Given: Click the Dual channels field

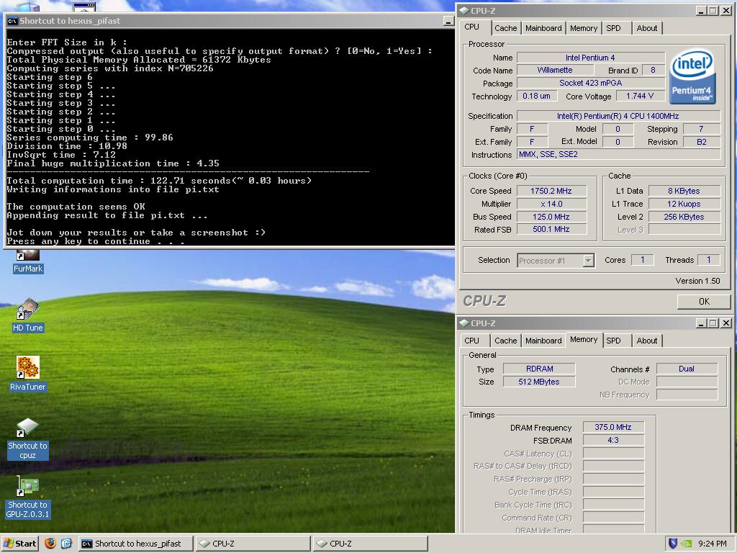Looking at the screenshot, I should 687,369.
